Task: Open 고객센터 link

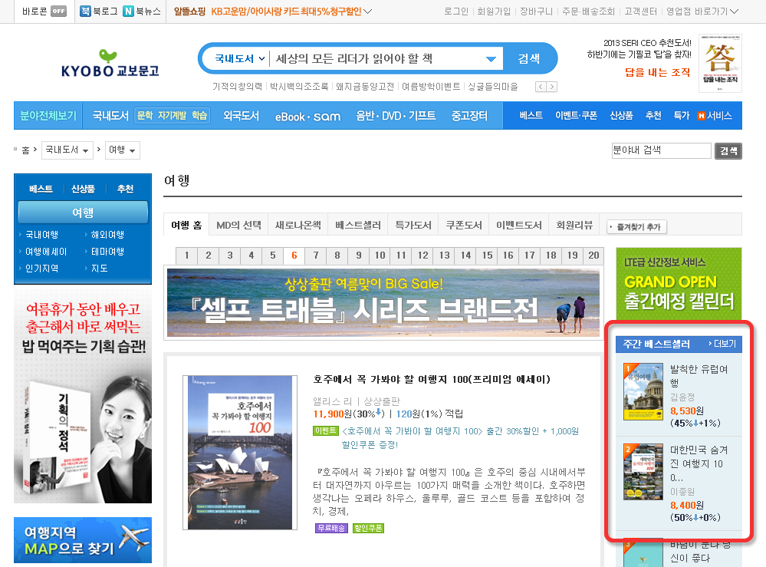Action: click(x=640, y=12)
